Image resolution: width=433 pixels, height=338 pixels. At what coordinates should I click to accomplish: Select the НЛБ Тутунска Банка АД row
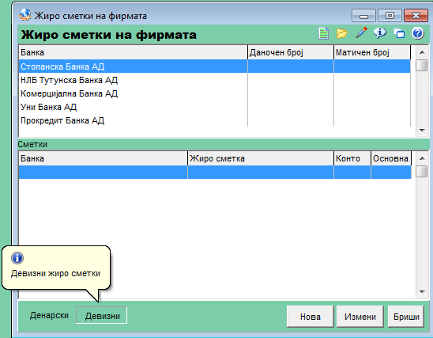[x=215, y=80]
